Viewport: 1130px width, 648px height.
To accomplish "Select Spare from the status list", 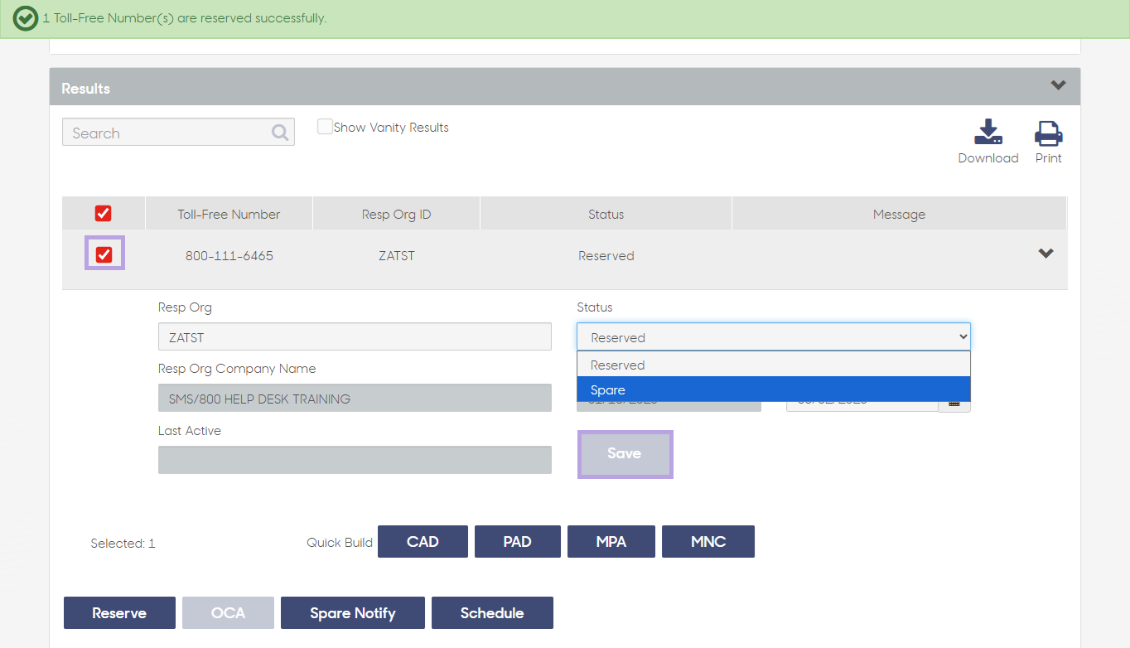I will tap(774, 389).
